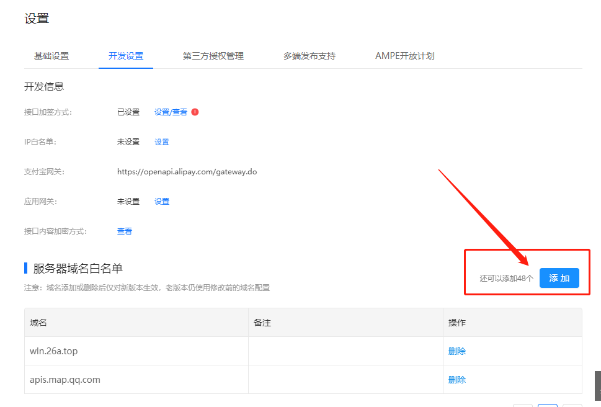Click 设置 link for IP白名单
The height and width of the screenshot is (407, 601).
(x=162, y=142)
